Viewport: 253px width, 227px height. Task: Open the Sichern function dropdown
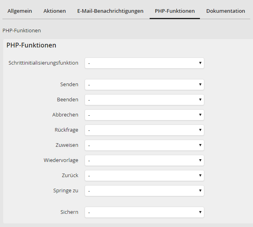(144, 212)
